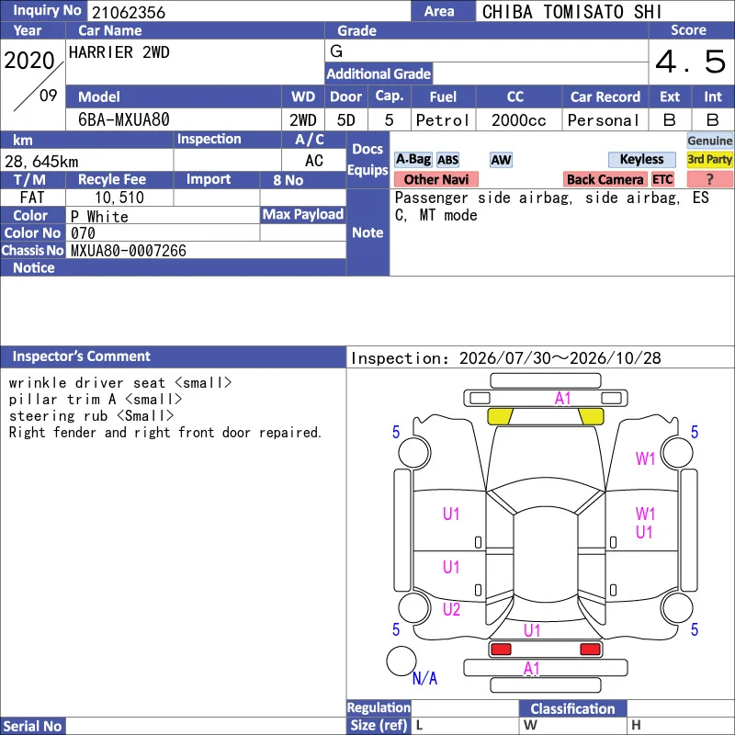The height and width of the screenshot is (735, 735).
Task: Select the Keyless equipment badge
Action: (x=641, y=159)
